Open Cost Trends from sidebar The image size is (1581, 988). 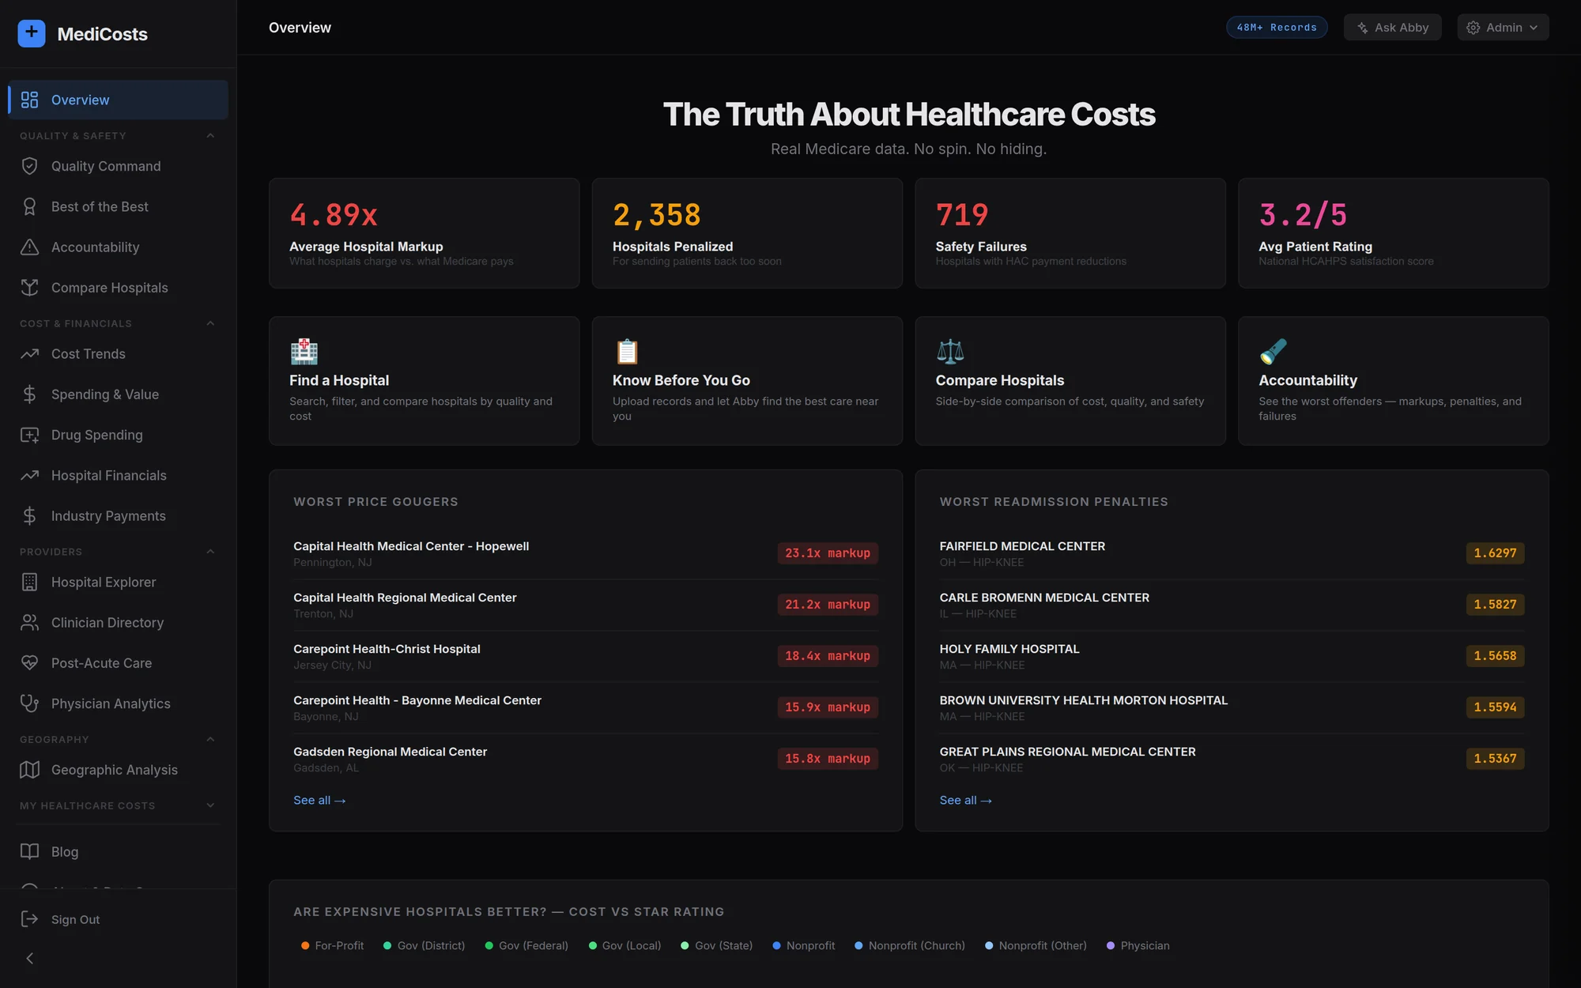coord(118,354)
